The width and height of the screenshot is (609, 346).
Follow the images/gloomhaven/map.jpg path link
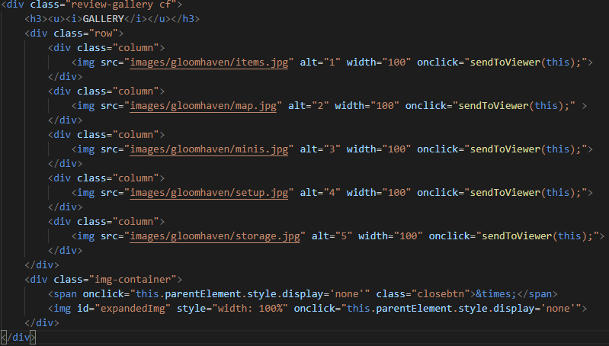point(206,105)
